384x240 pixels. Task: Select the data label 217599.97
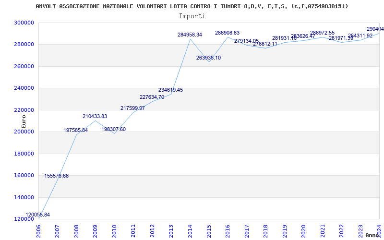133,108
